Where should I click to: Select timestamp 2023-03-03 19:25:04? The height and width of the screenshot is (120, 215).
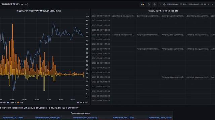[x=101, y=35]
